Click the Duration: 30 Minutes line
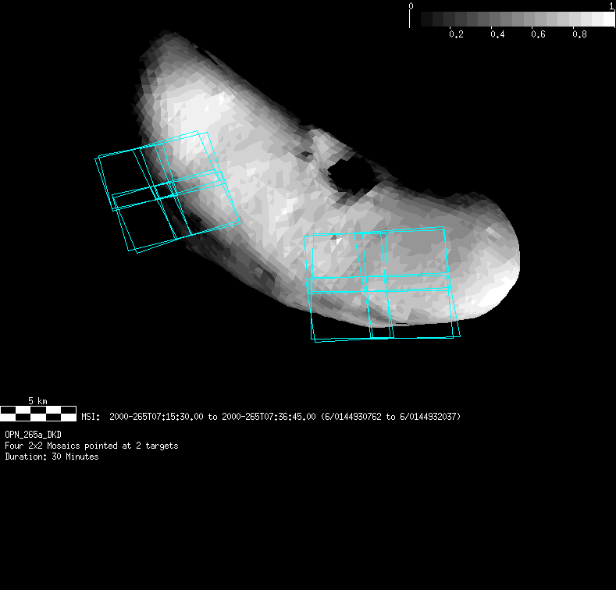This screenshot has height=590, width=616. tap(52, 457)
